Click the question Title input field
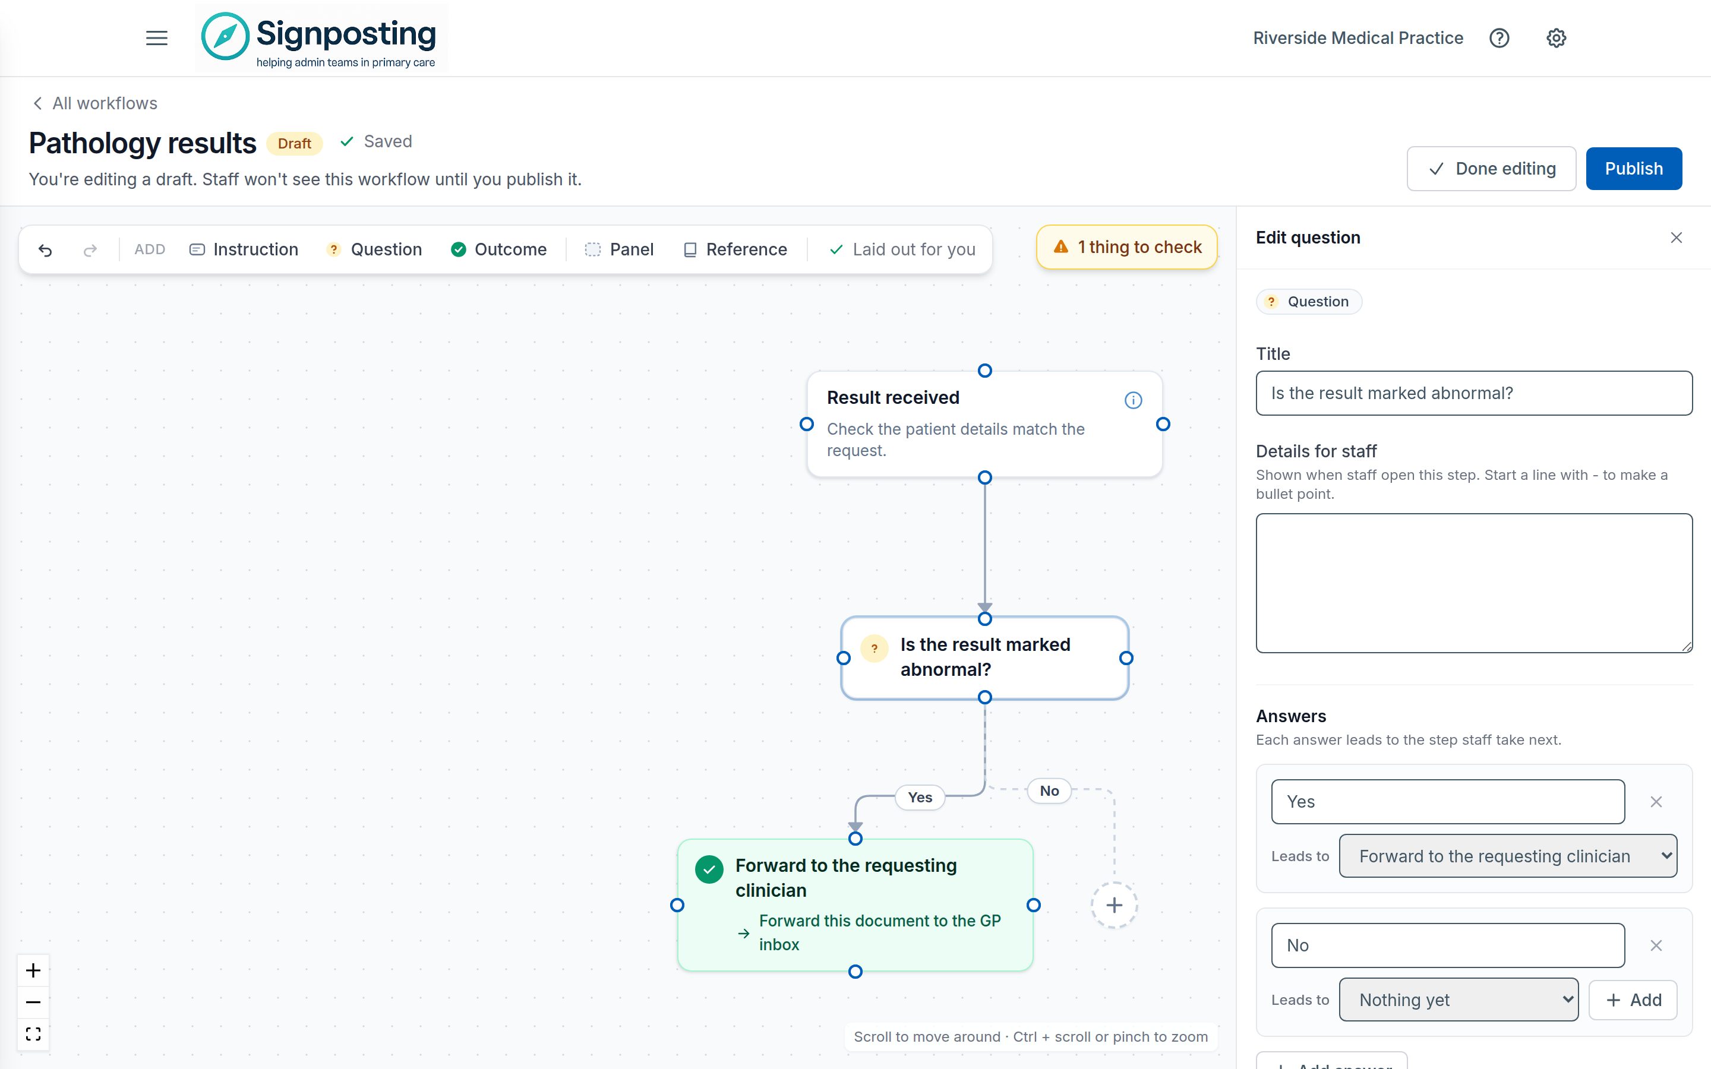1711x1069 pixels. (x=1473, y=393)
